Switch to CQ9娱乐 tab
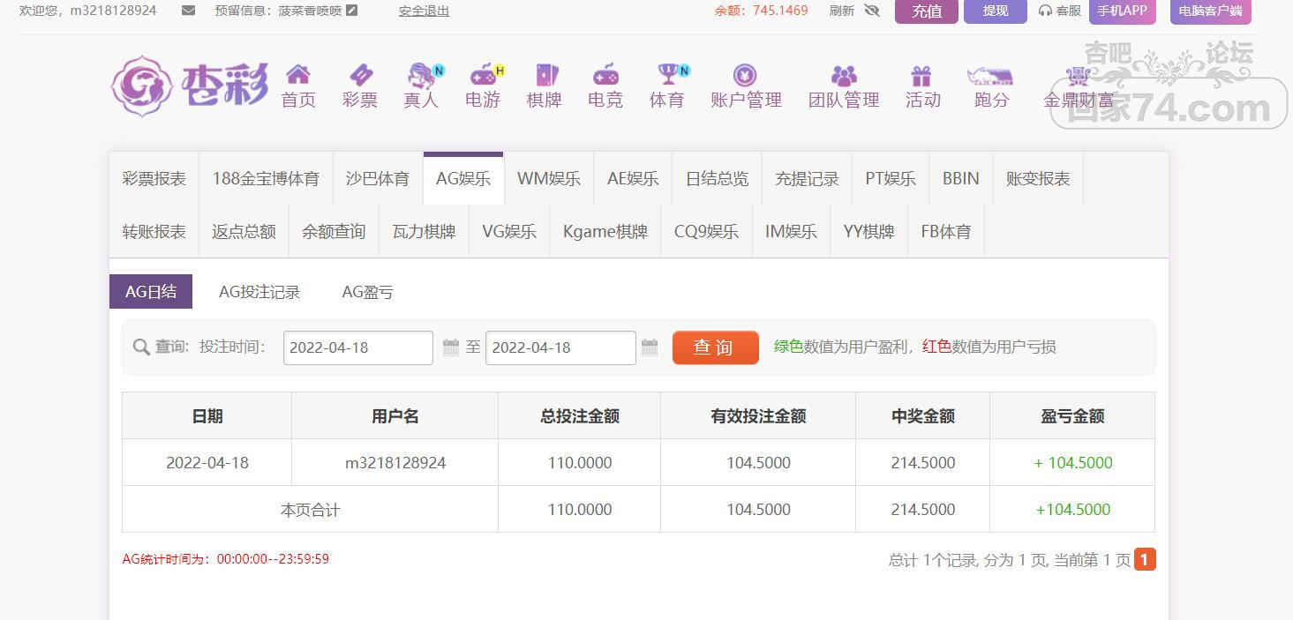 coord(706,231)
